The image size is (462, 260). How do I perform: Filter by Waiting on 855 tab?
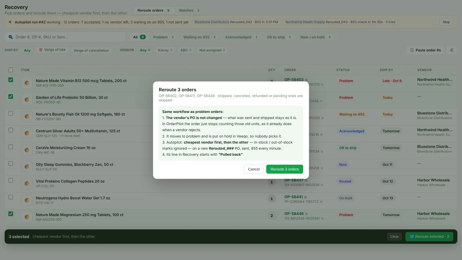point(200,37)
